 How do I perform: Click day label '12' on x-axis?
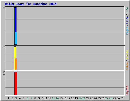point(50,98)
